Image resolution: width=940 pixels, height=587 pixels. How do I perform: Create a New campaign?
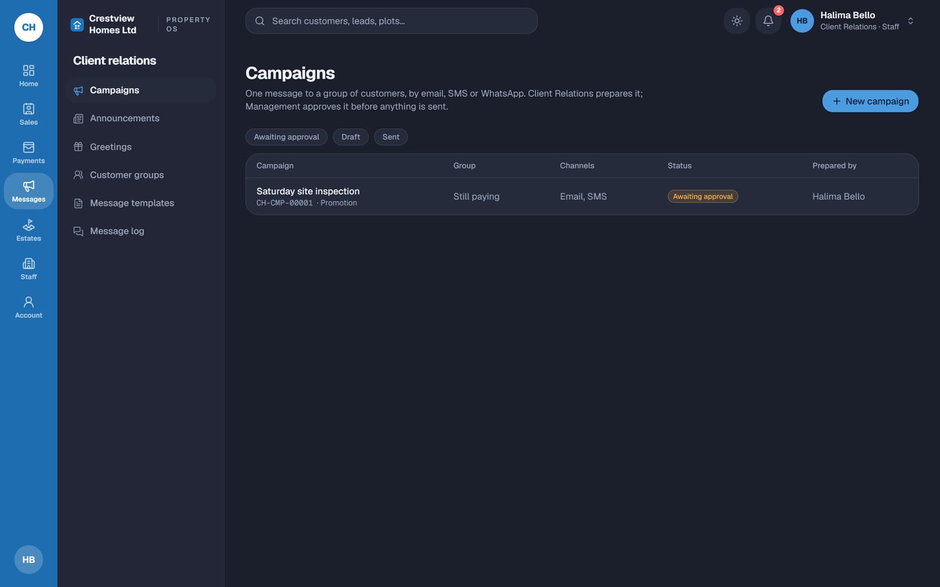(870, 101)
